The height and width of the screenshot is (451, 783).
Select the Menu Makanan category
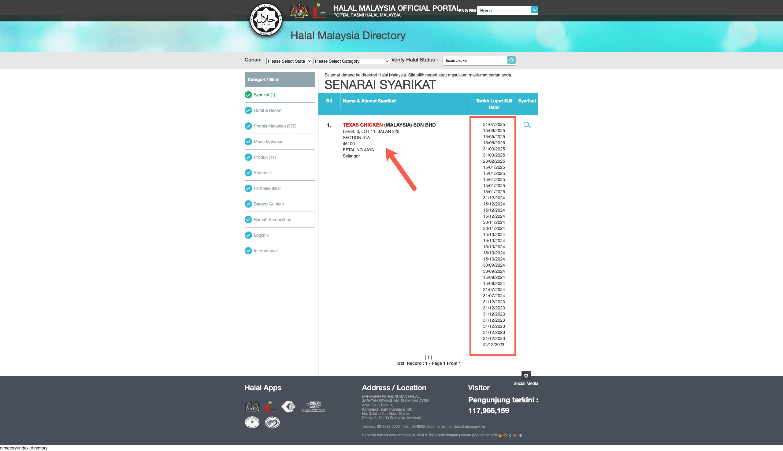[x=268, y=142]
